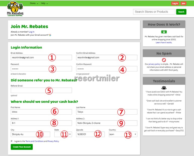Viewport: 194px width, 156px height.
Task: Click the green cash icon
Action: click(x=164, y=32)
